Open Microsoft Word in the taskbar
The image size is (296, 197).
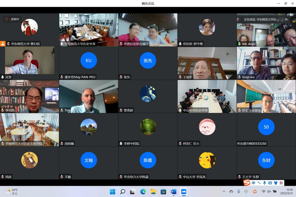pos(173,191)
